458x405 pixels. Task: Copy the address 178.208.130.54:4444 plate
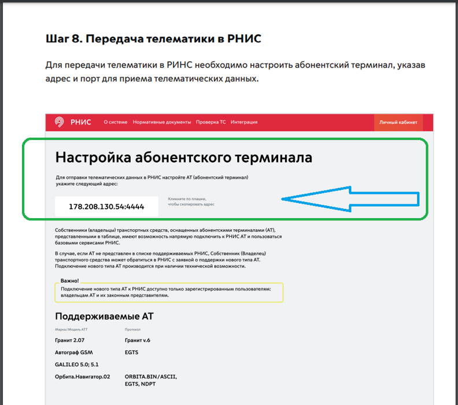(x=106, y=207)
